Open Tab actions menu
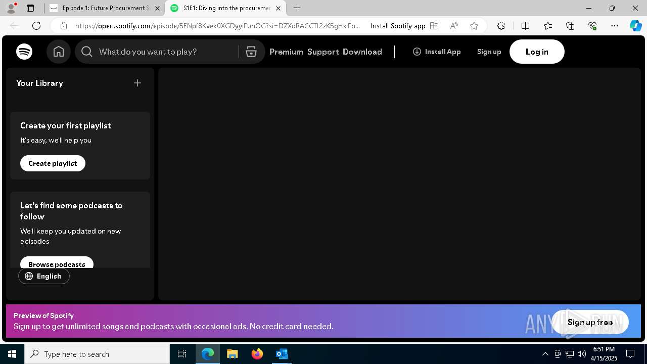The height and width of the screenshot is (364, 647). coord(30,8)
